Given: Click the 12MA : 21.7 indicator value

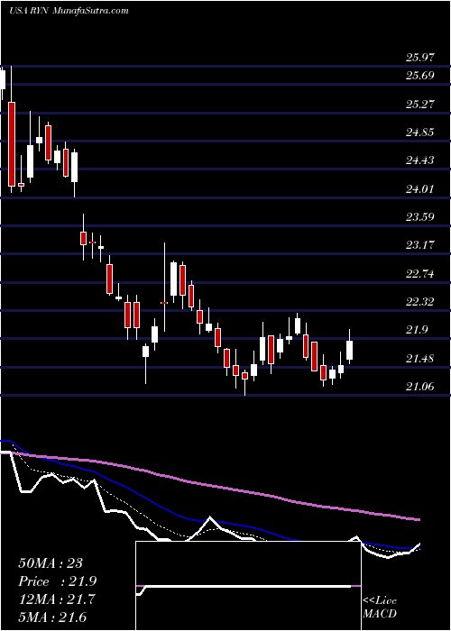Looking at the screenshot, I should pos(58,599).
